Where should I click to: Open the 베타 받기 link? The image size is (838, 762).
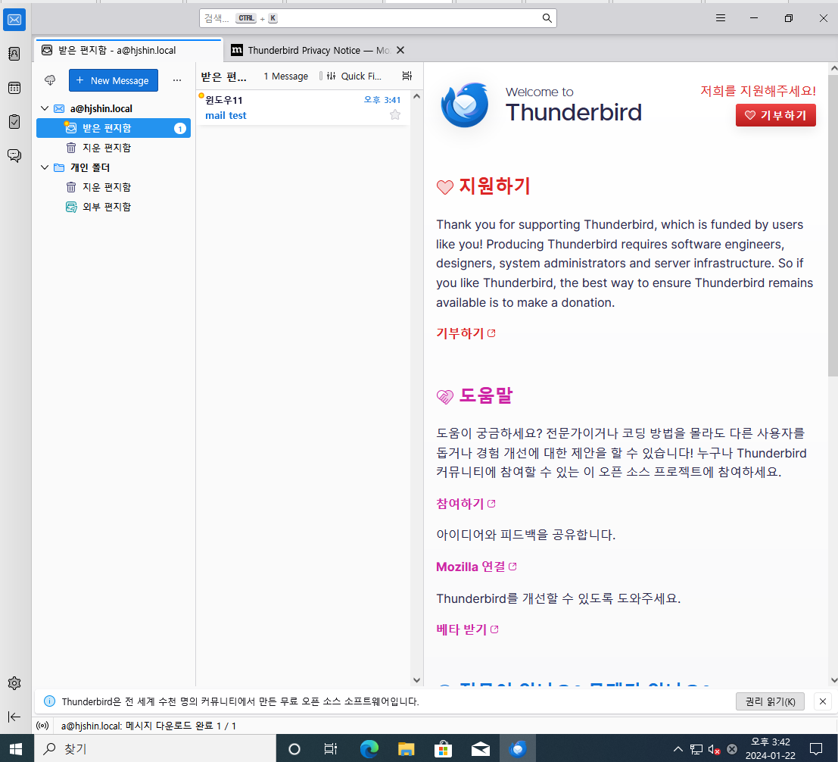pyautogui.click(x=467, y=629)
